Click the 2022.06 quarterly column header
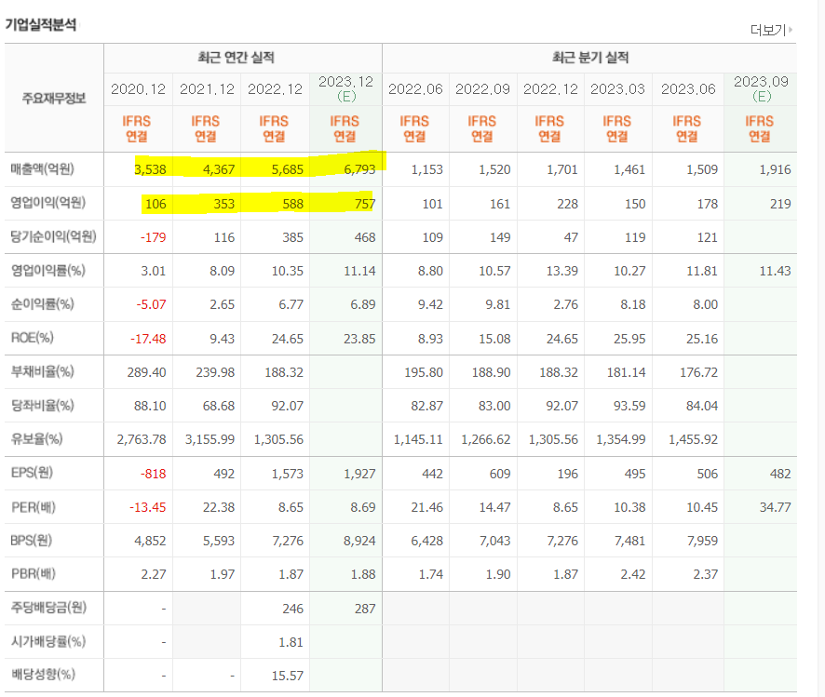825x697 pixels. point(415,89)
